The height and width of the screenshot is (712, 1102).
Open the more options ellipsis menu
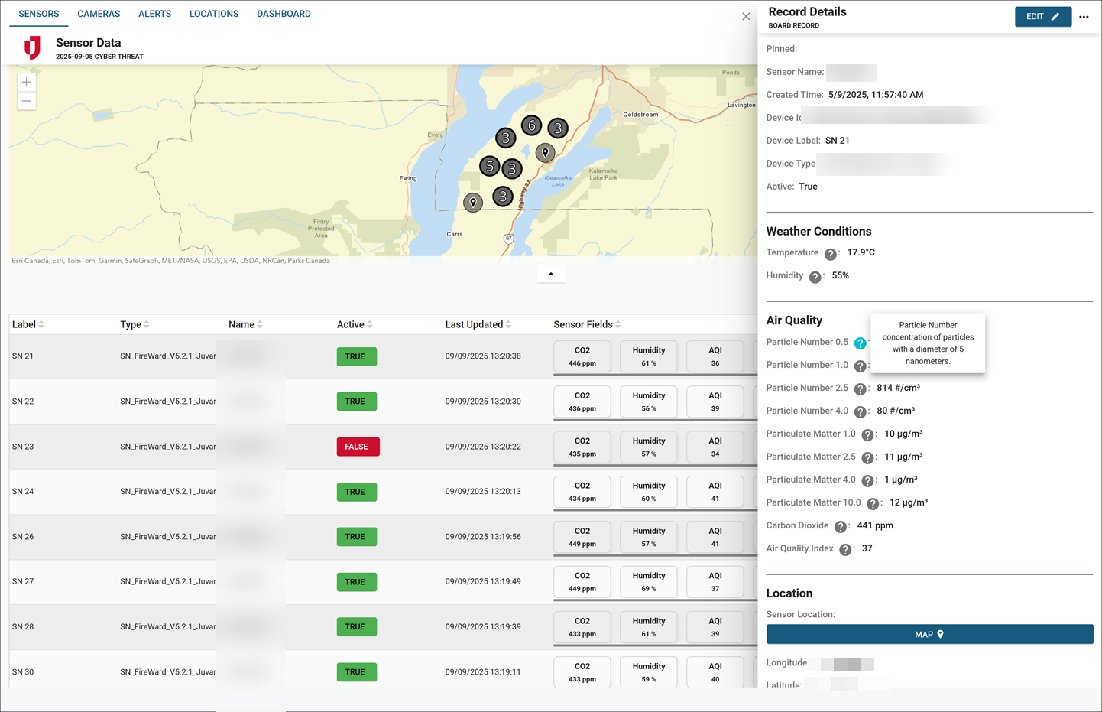(1084, 17)
